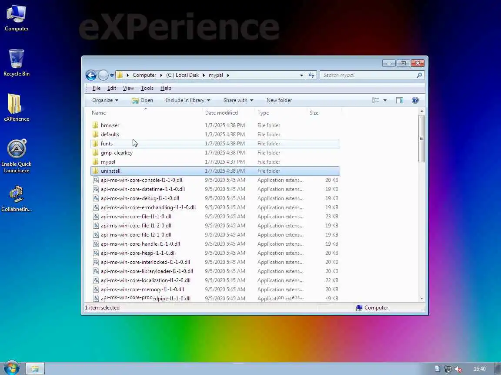Select the mypal subfolder row
Viewport: 501px width, 375px height.
pyautogui.click(x=215, y=161)
